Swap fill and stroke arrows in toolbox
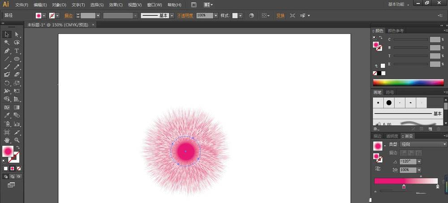The width and height of the screenshot is (448, 203). [18, 147]
